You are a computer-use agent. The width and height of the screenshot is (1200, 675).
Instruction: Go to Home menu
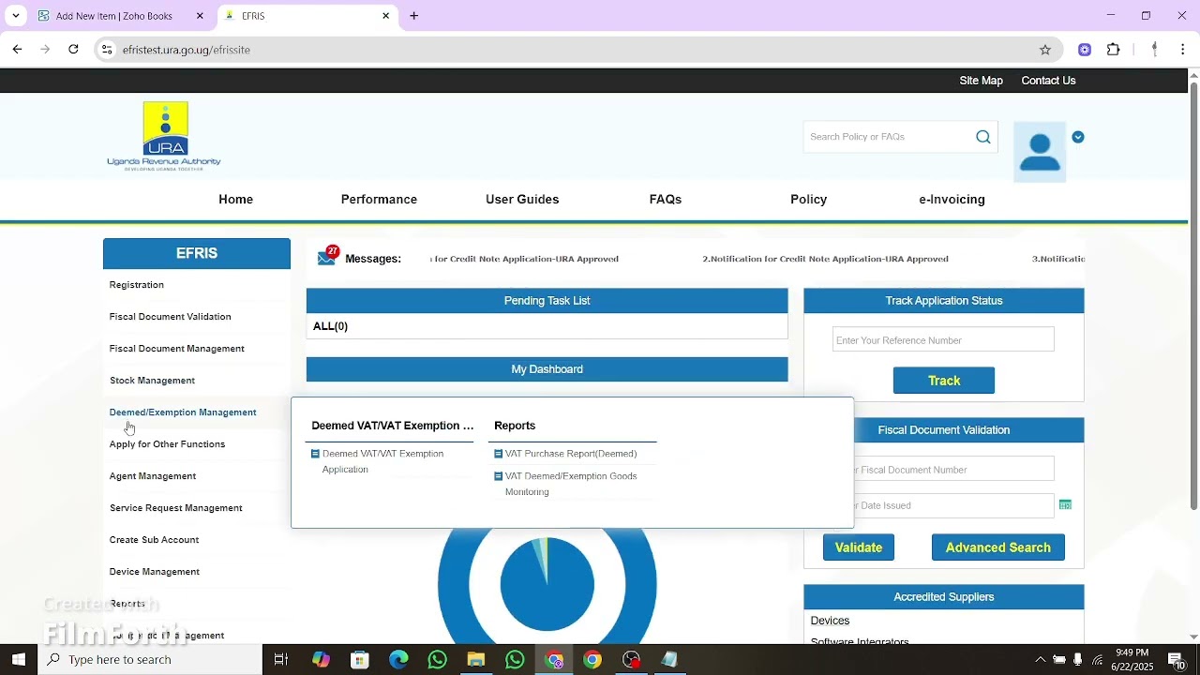(x=235, y=200)
